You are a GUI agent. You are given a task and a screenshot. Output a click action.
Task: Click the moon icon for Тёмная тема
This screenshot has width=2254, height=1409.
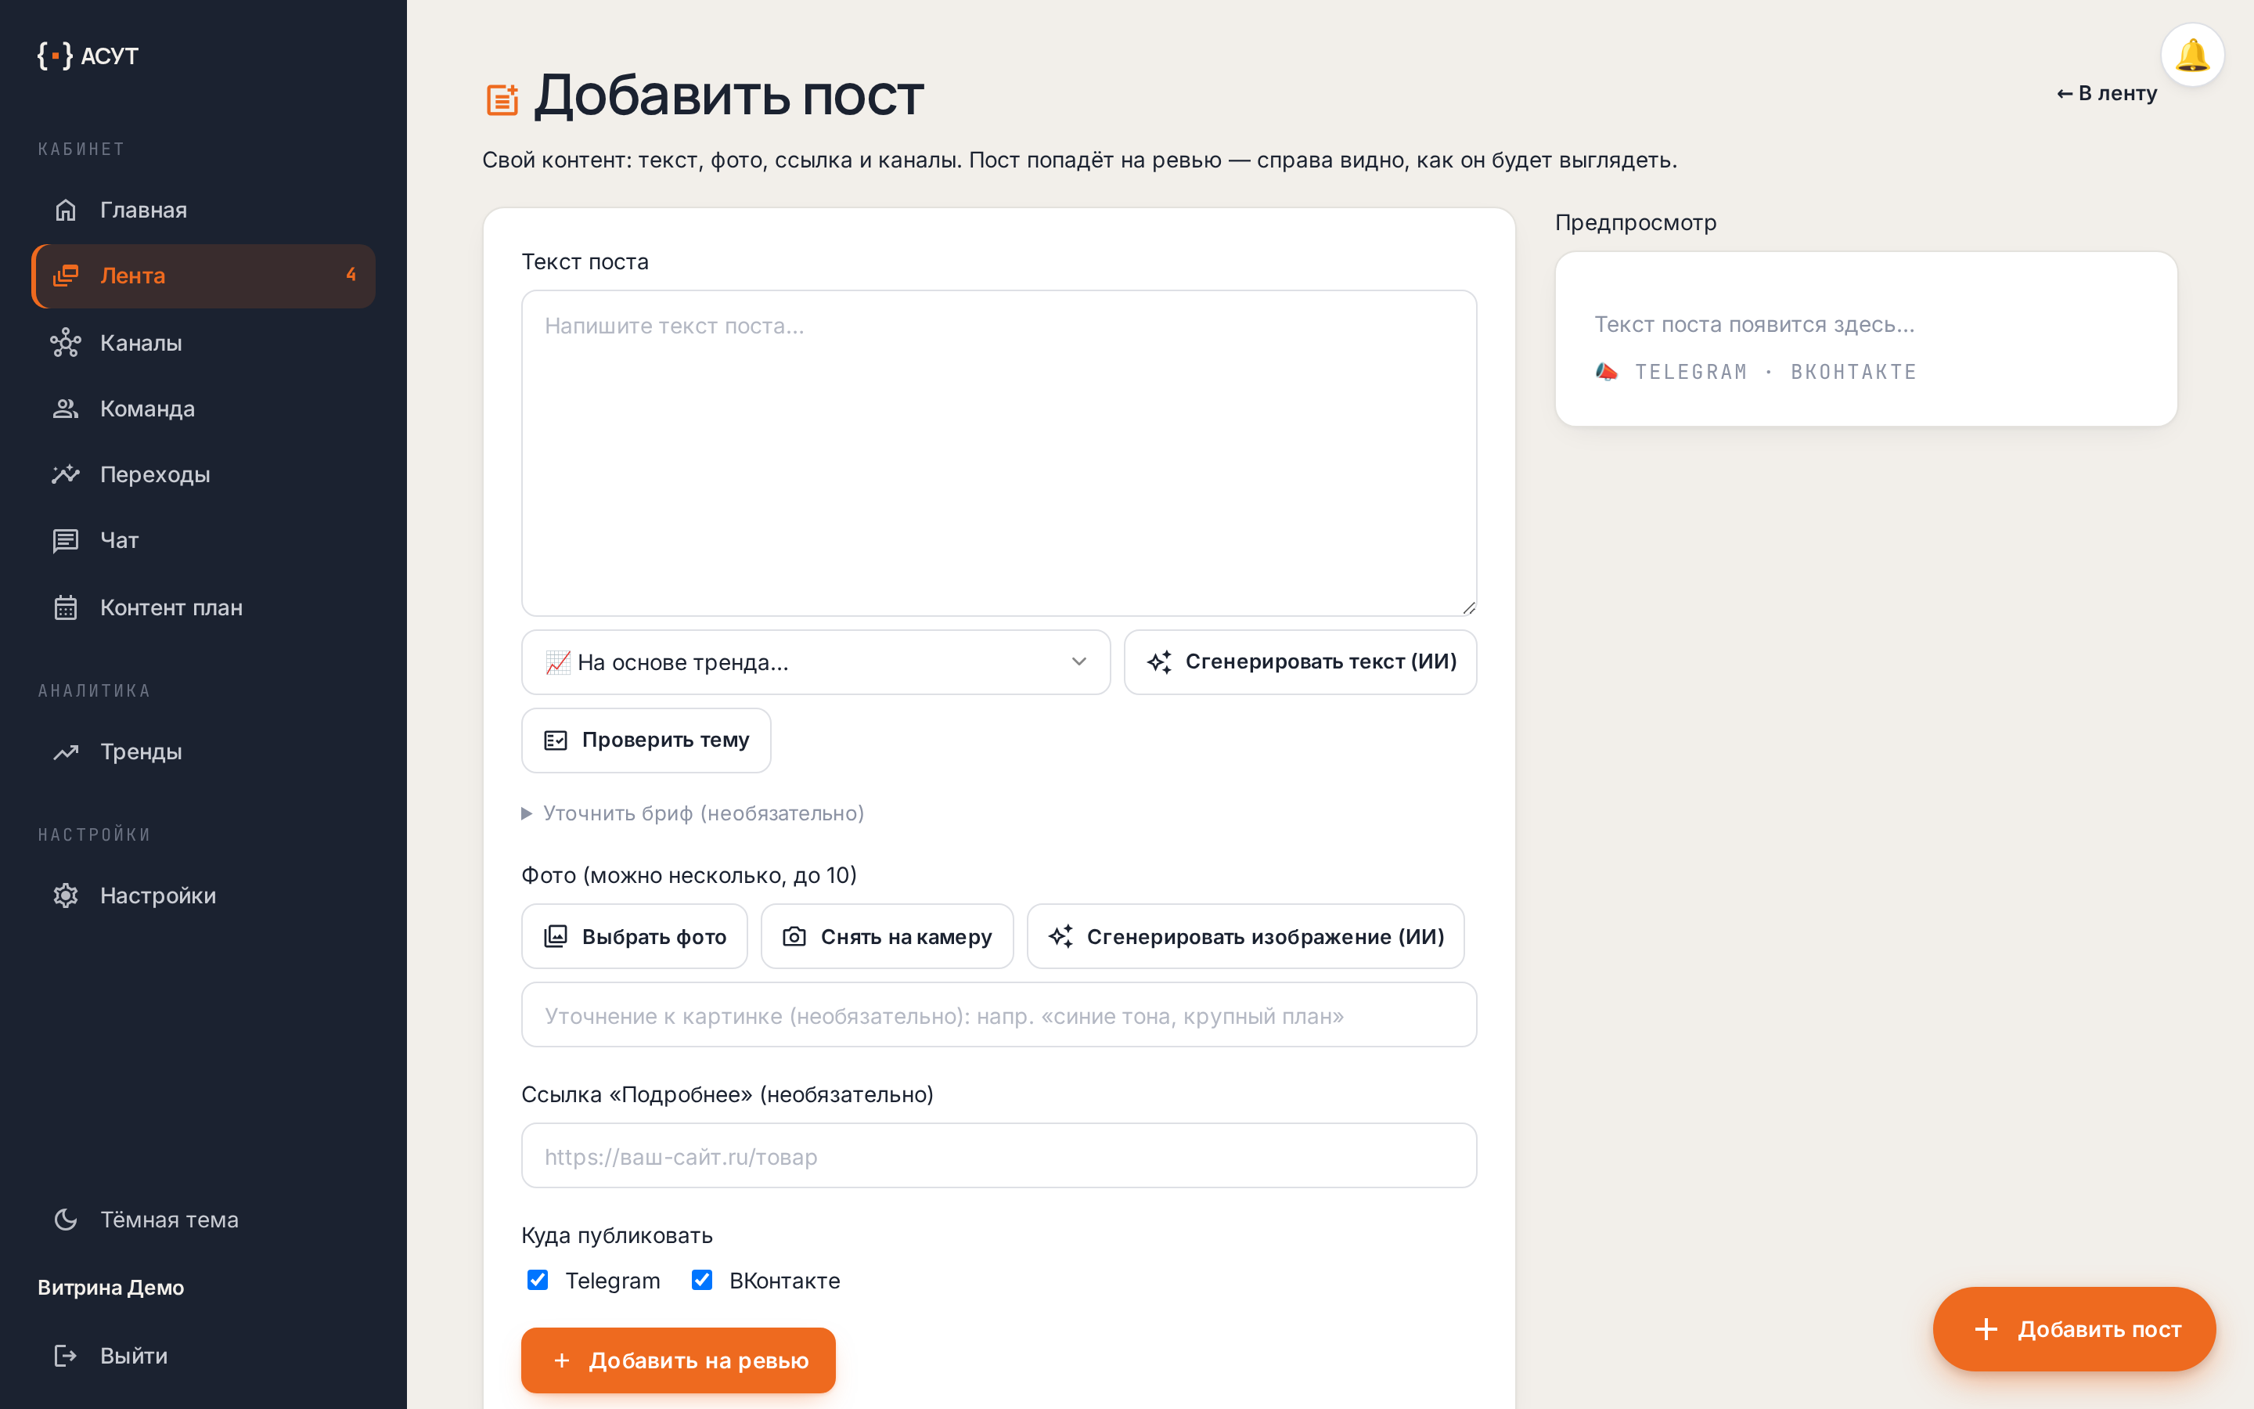65,1219
